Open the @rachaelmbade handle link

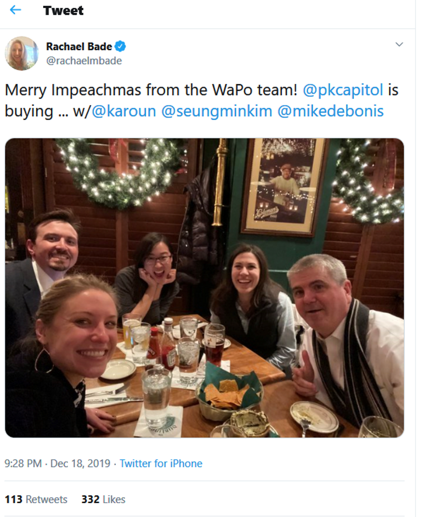click(84, 61)
